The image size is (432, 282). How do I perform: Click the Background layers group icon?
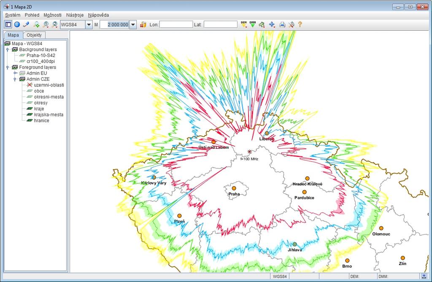pyautogui.click(x=15, y=50)
